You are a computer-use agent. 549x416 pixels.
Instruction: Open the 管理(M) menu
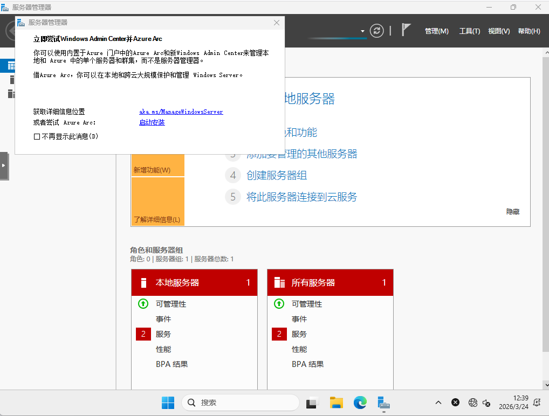pos(436,31)
